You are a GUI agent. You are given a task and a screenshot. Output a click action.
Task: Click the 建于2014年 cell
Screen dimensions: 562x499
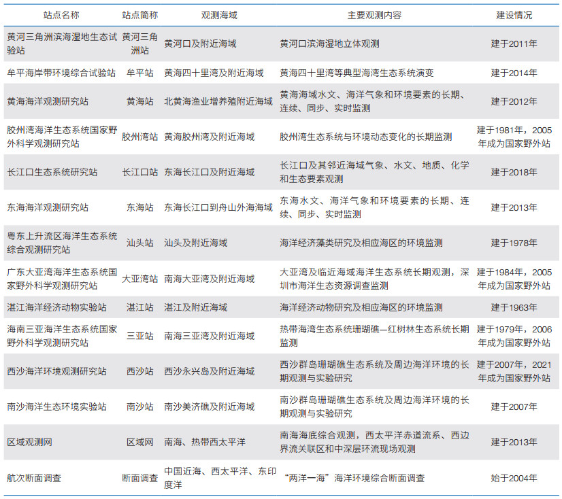(514, 73)
